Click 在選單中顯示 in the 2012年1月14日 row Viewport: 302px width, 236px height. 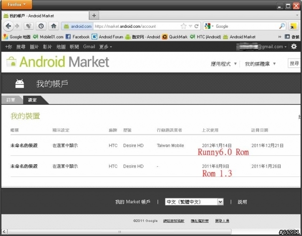pyautogui.click(x=65, y=145)
